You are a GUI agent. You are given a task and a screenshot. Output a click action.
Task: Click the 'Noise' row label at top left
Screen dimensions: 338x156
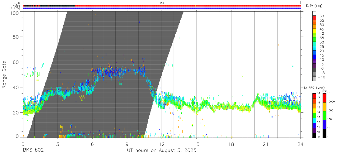17,6
